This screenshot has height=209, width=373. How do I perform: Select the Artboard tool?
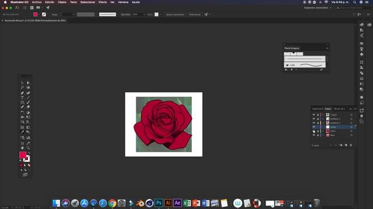tap(22, 143)
